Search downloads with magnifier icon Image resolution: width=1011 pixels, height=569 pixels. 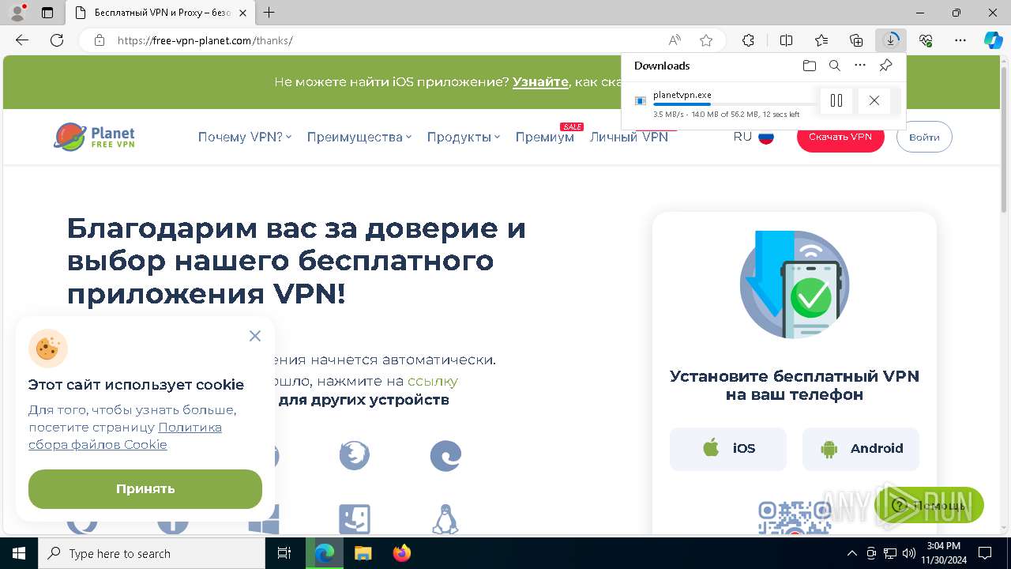click(x=834, y=66)
